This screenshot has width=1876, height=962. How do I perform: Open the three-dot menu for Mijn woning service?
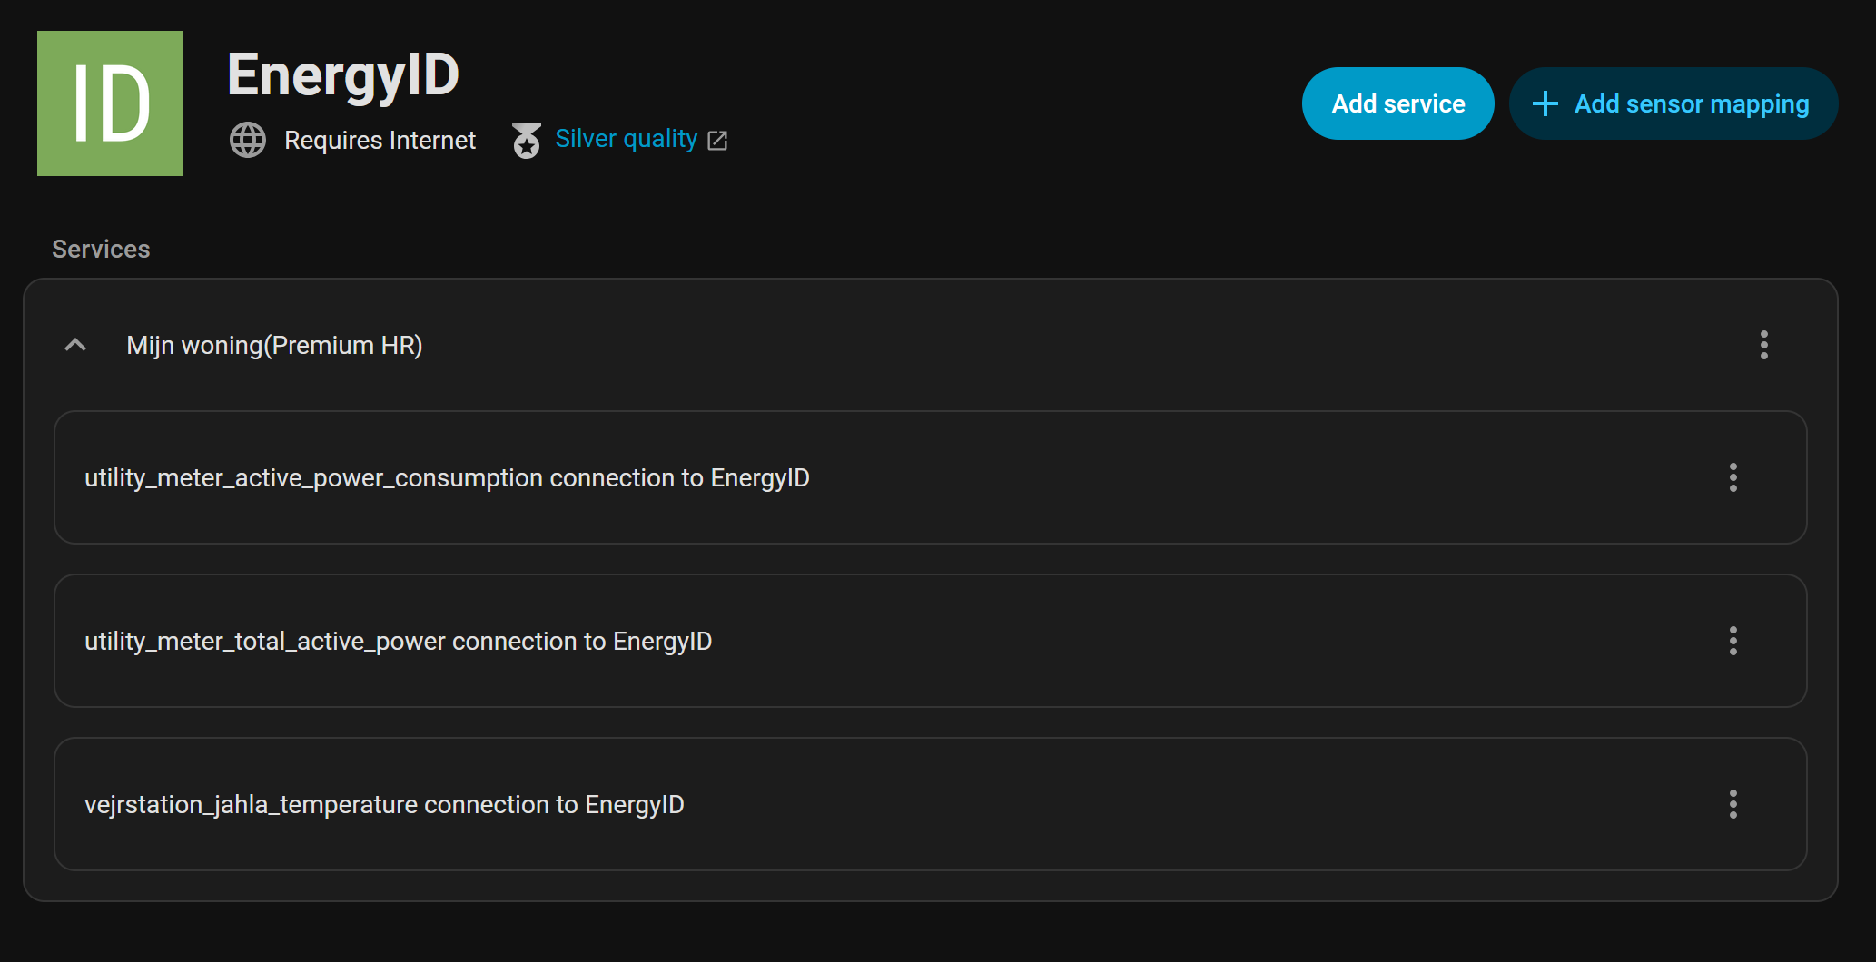(1764, 345)
